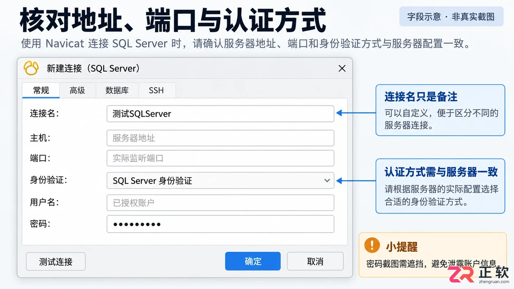This screenshot has width=514, height=289.
Task: Click the Navicat logo in the dialog title bar
Action: pos(31,68)
